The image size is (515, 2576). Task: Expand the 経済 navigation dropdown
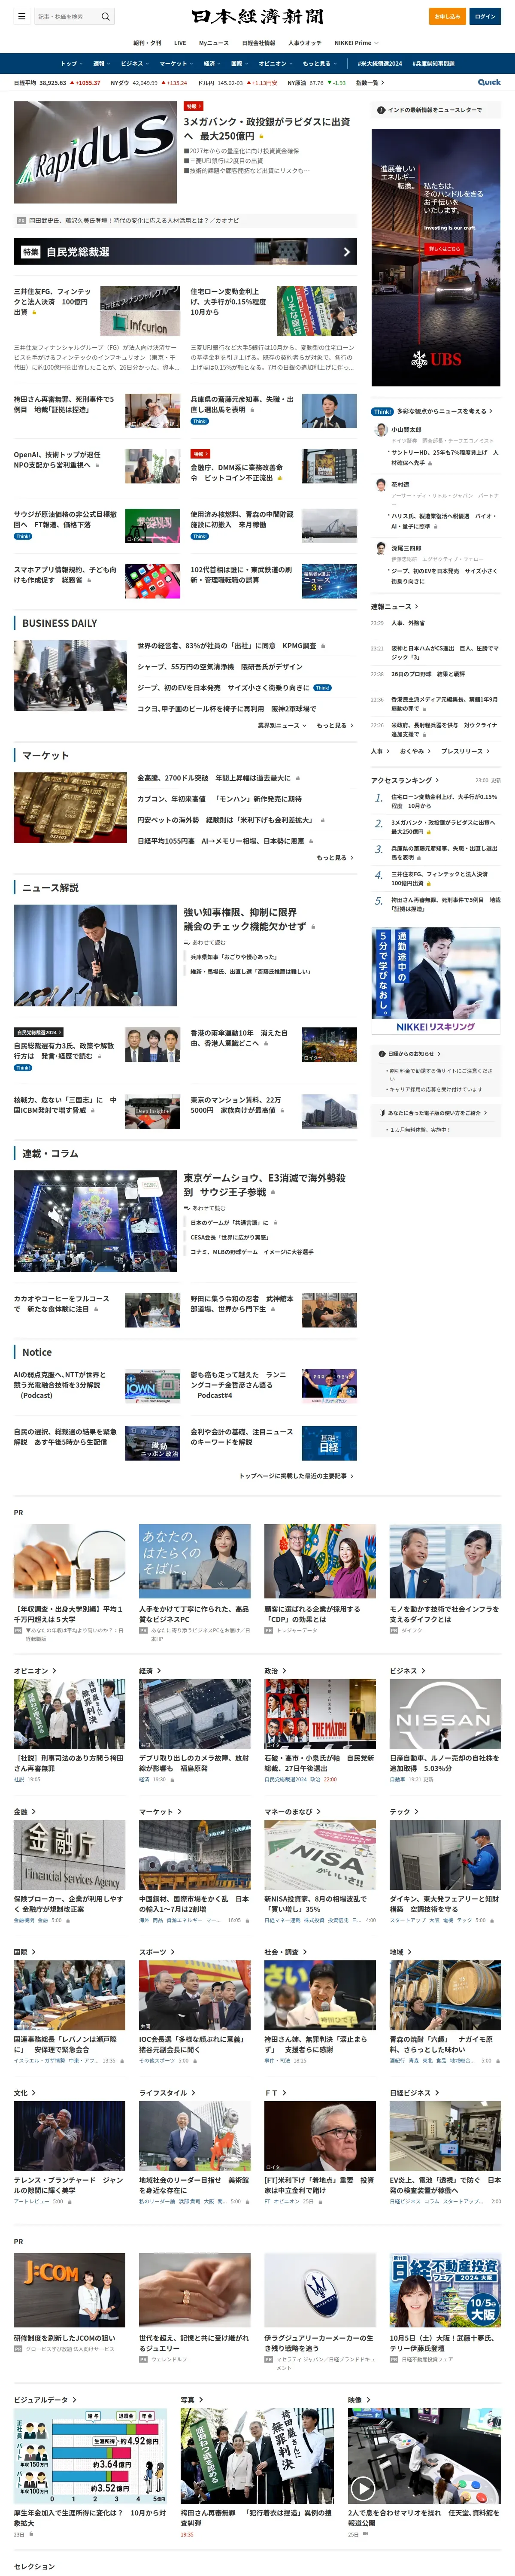pyautogui.click(x=212, y=63)
